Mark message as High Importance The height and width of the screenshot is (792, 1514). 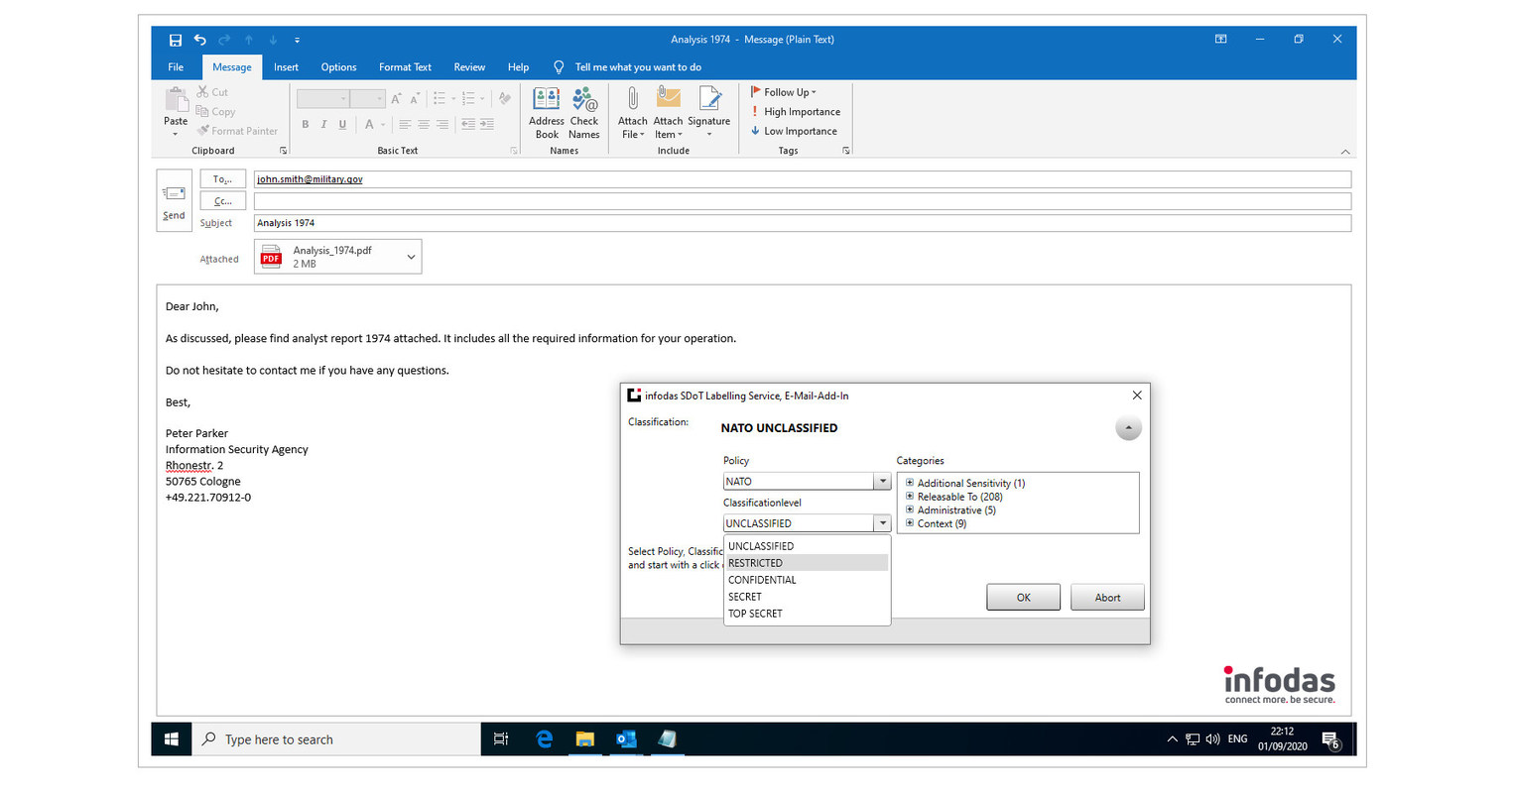point(796,112)
